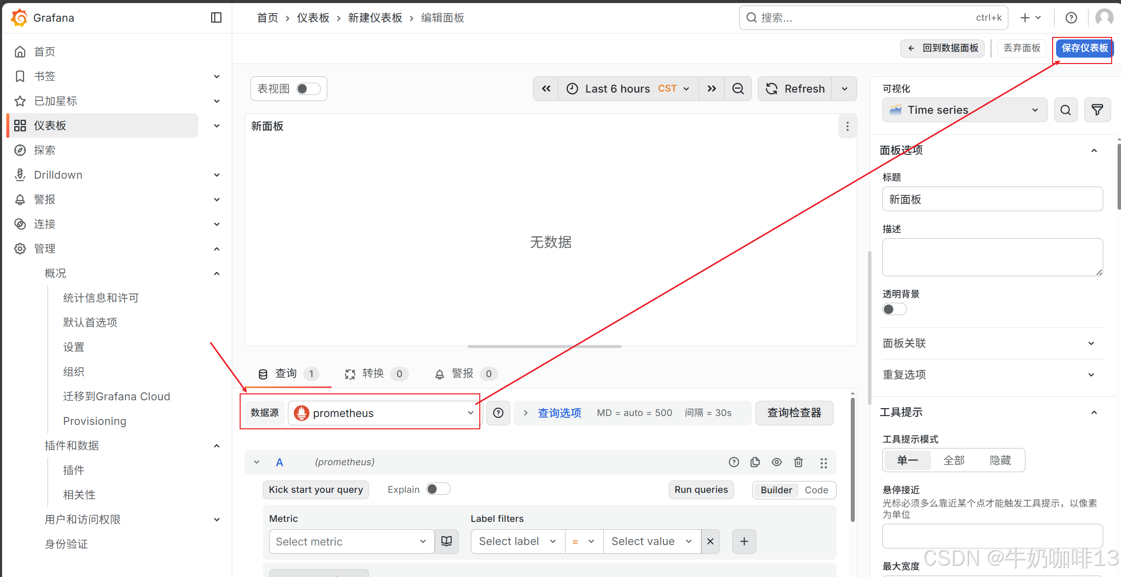Open metrics explorer book icon

[446, 542]
